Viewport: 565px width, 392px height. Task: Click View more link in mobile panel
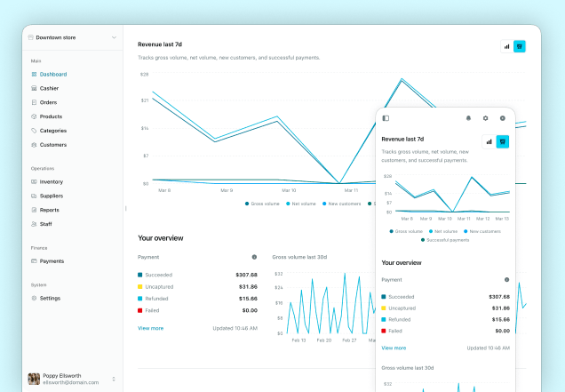point(394,348)
